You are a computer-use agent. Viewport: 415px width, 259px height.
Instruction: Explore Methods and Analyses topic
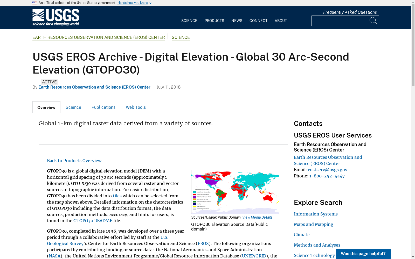317,245
